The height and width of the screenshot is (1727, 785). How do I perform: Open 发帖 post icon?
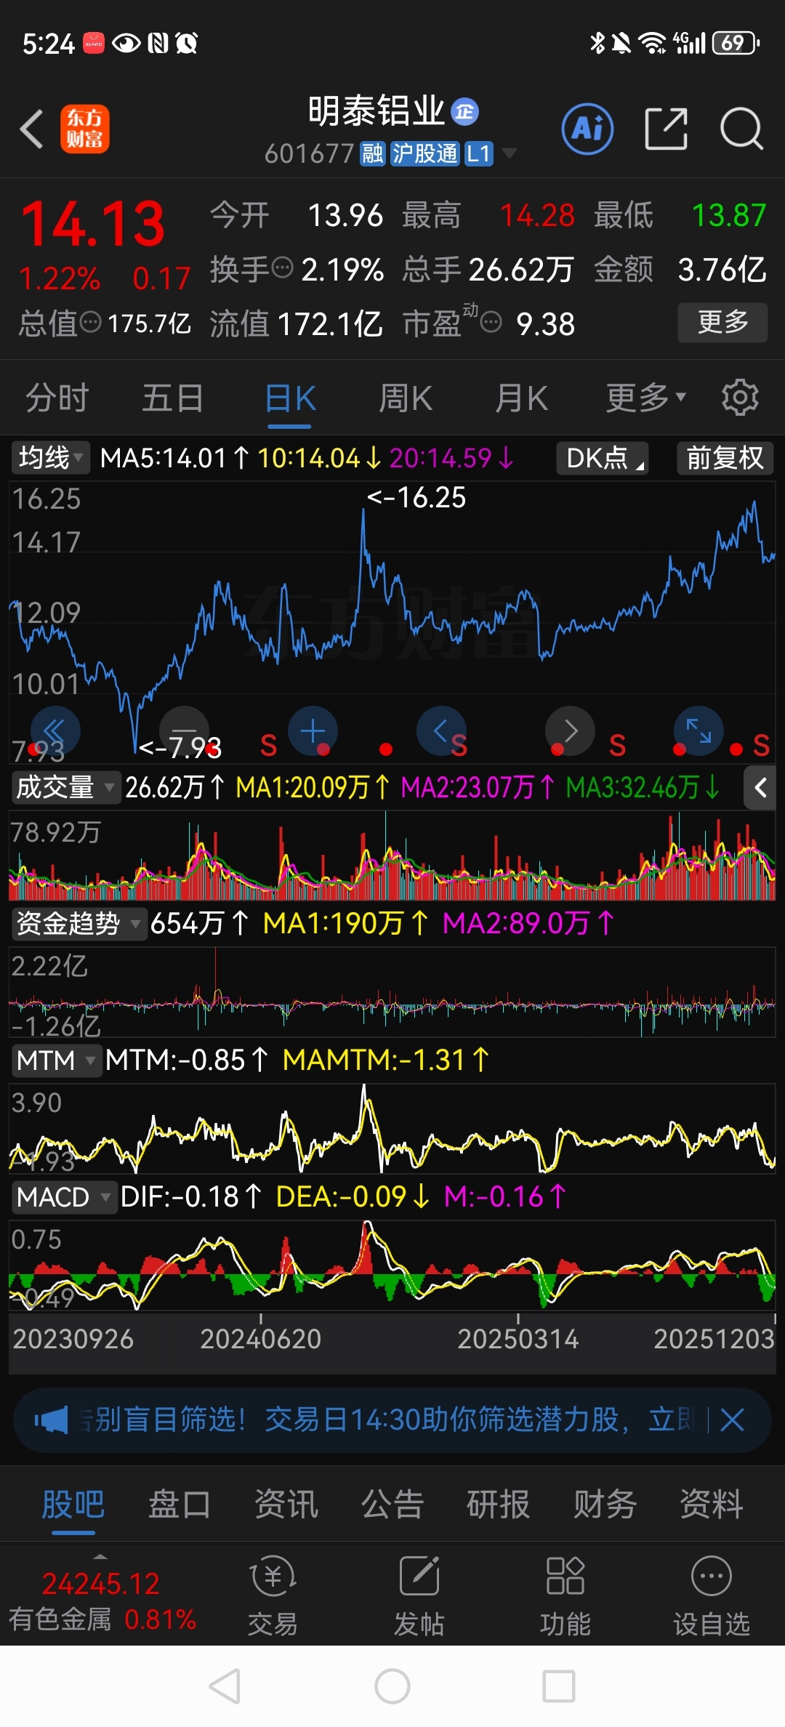pos(419,1595)
